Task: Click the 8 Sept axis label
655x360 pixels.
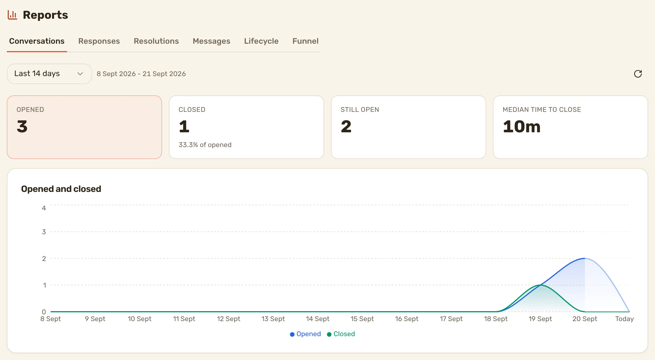Action: coord(51,319)
